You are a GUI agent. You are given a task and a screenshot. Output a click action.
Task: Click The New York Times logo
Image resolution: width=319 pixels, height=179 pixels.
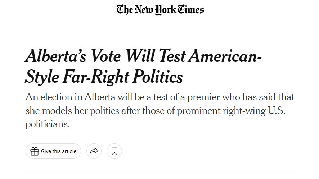(x=160, y=10)
